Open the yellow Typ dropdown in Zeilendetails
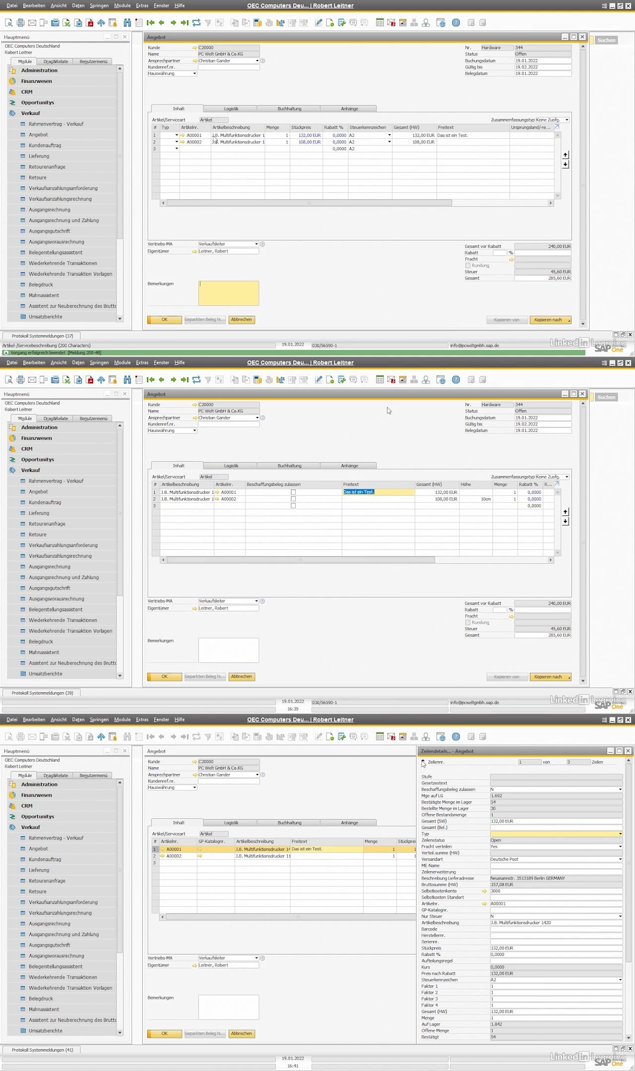Image resolution: width=635 pixels, height=1071 pixels. (620, 834)
